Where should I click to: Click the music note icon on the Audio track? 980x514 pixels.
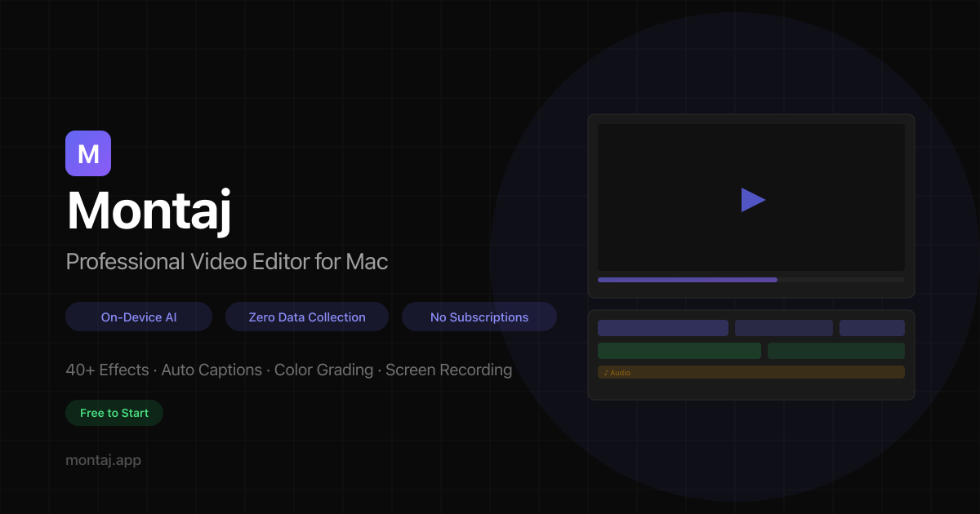[605, 372]
